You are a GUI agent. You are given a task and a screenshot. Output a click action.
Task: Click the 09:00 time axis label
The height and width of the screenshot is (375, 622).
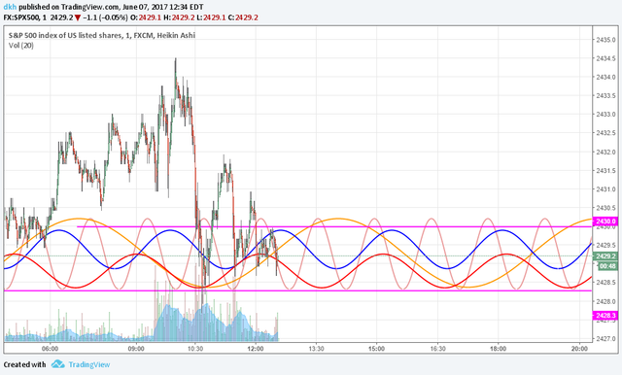[x=136, y=349]
